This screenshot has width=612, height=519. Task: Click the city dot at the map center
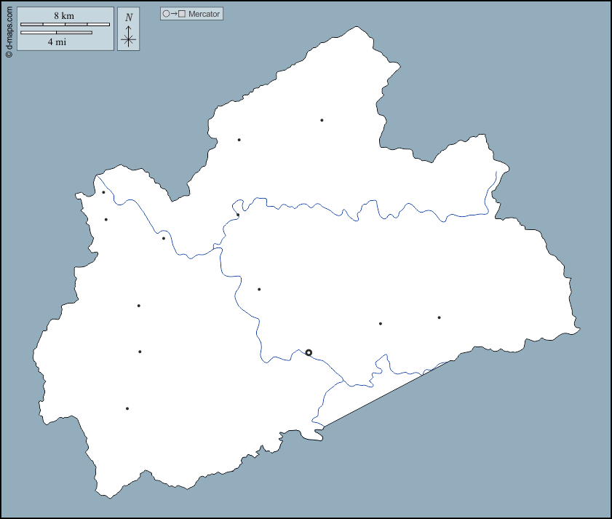(x=258, y=288)
